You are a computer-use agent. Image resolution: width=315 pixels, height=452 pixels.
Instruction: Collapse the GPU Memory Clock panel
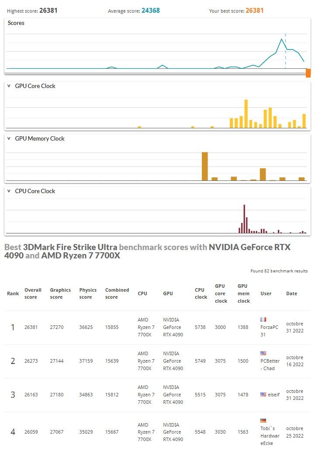(9, 138)
